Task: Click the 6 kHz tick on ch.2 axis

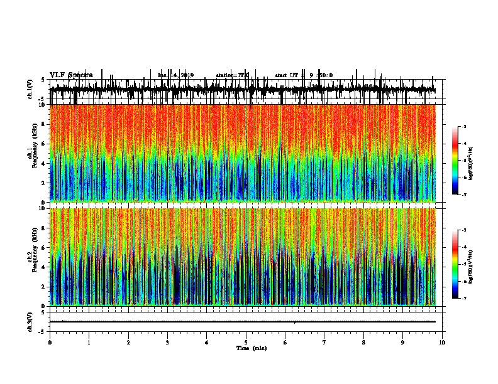Action: 43,248
